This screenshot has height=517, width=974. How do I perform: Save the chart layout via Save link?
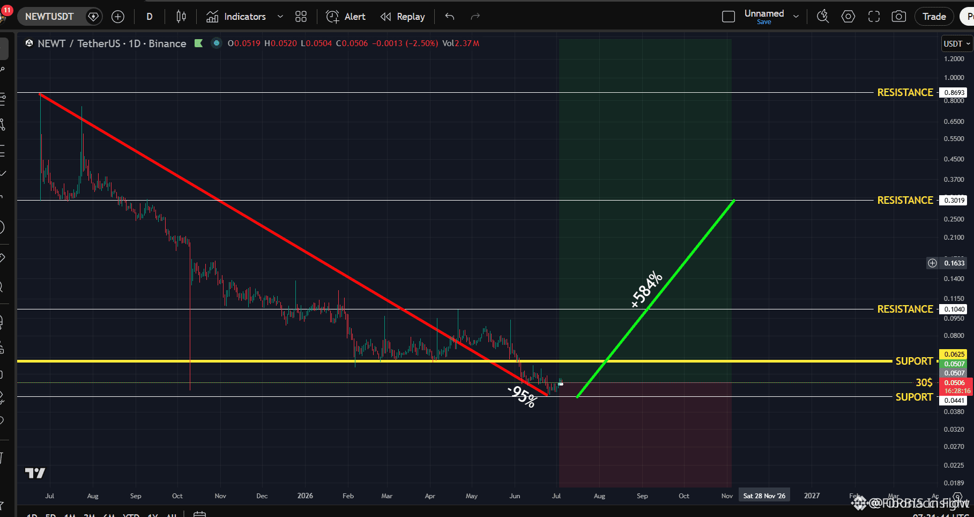pyautogui.click(x=764, y=22)
